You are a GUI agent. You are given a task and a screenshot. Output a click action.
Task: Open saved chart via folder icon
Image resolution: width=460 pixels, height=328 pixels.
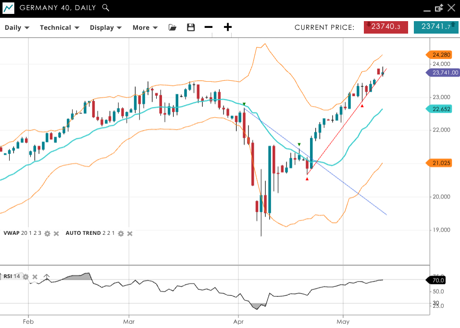[x=173, y=27]
